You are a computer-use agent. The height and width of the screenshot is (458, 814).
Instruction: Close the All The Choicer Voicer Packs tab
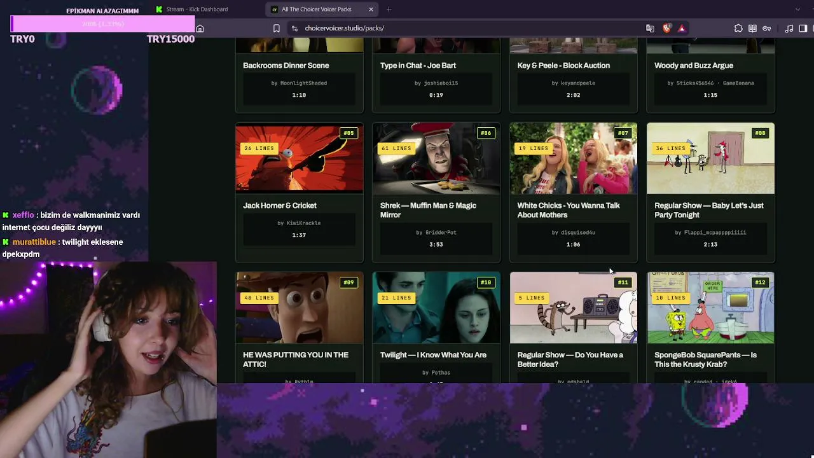(x=371, y=9)
